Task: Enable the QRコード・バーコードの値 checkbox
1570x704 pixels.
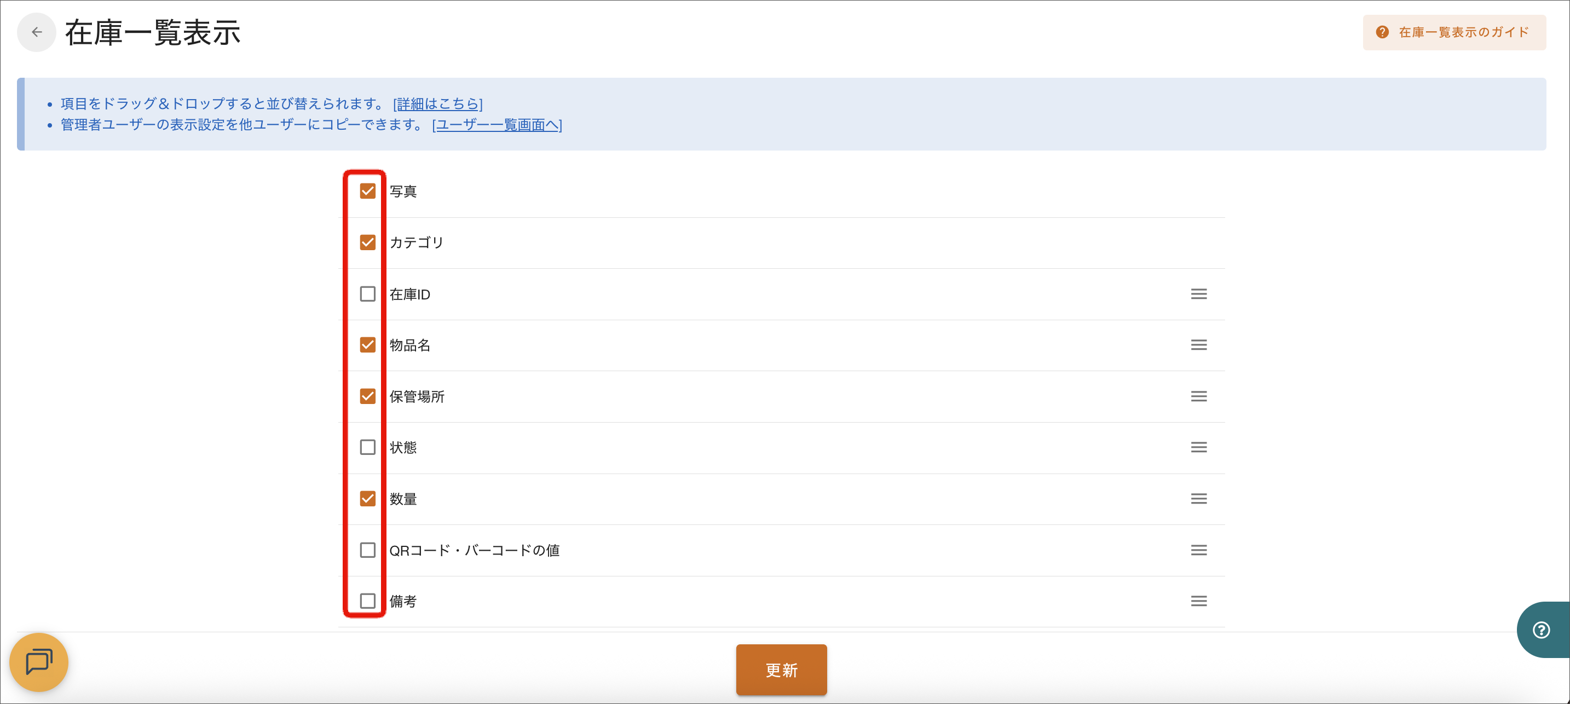Action: (367, 550)
